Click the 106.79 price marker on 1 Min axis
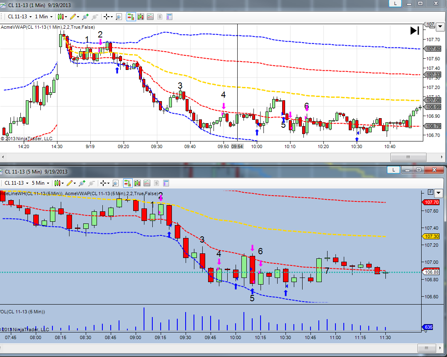Image resolution: width=447 pixels, height=357 pixels. [433, 126]
